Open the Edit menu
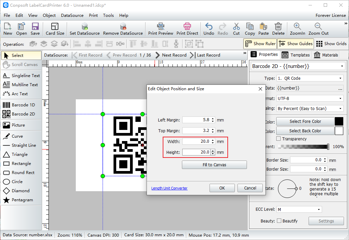 (19, 15)
